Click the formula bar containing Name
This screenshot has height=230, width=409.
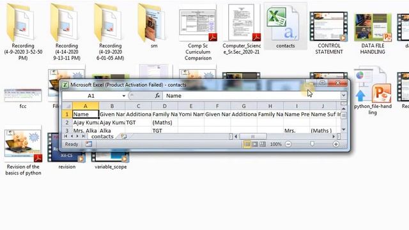point(252,96)
